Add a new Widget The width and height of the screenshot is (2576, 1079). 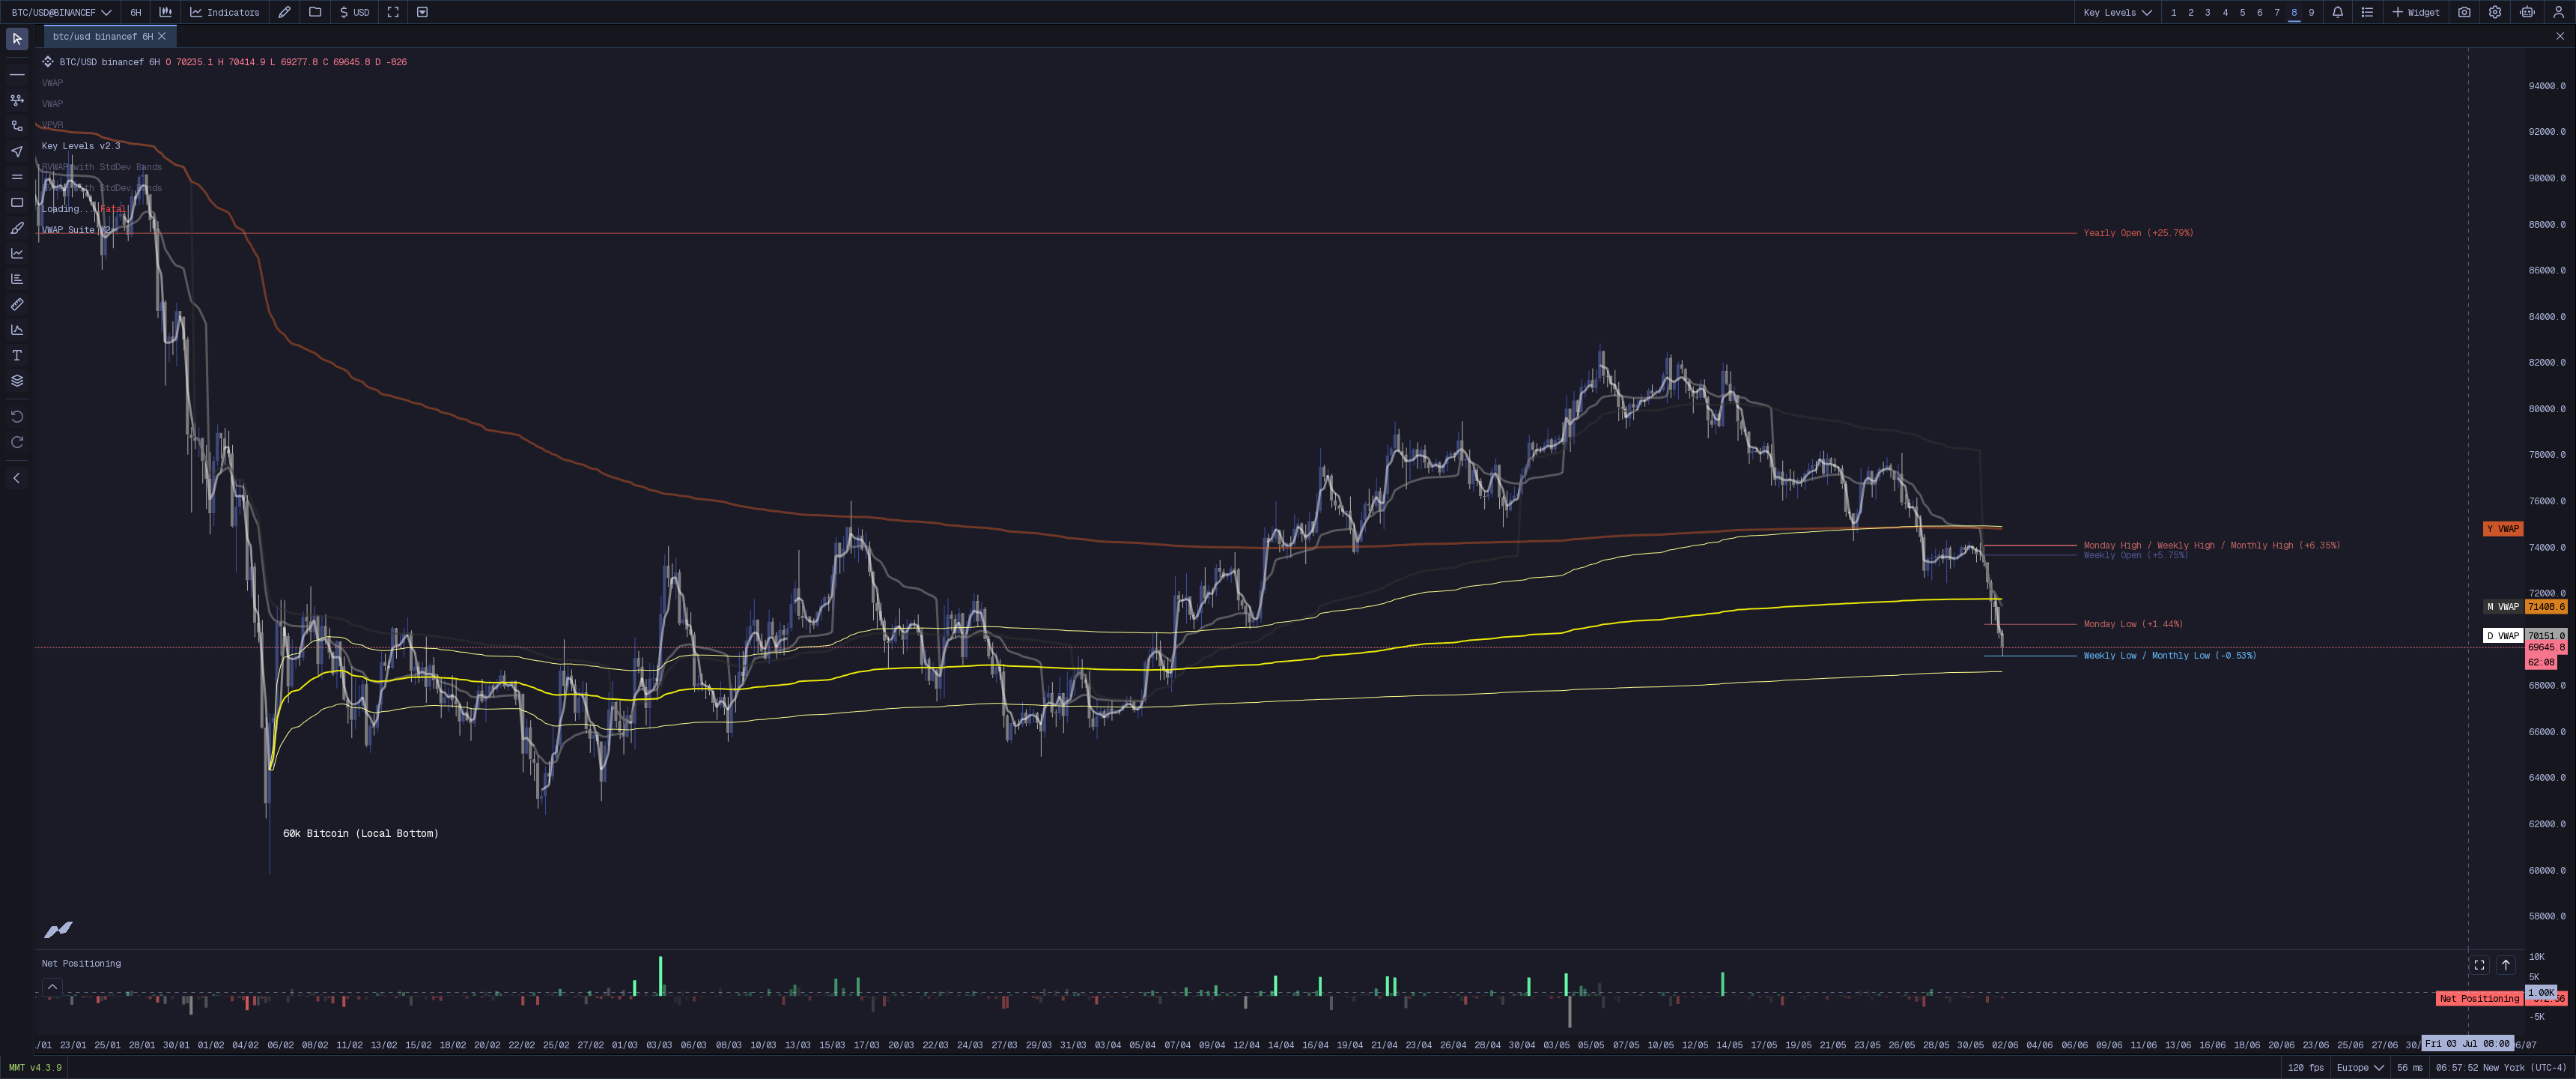point(2416,12)
